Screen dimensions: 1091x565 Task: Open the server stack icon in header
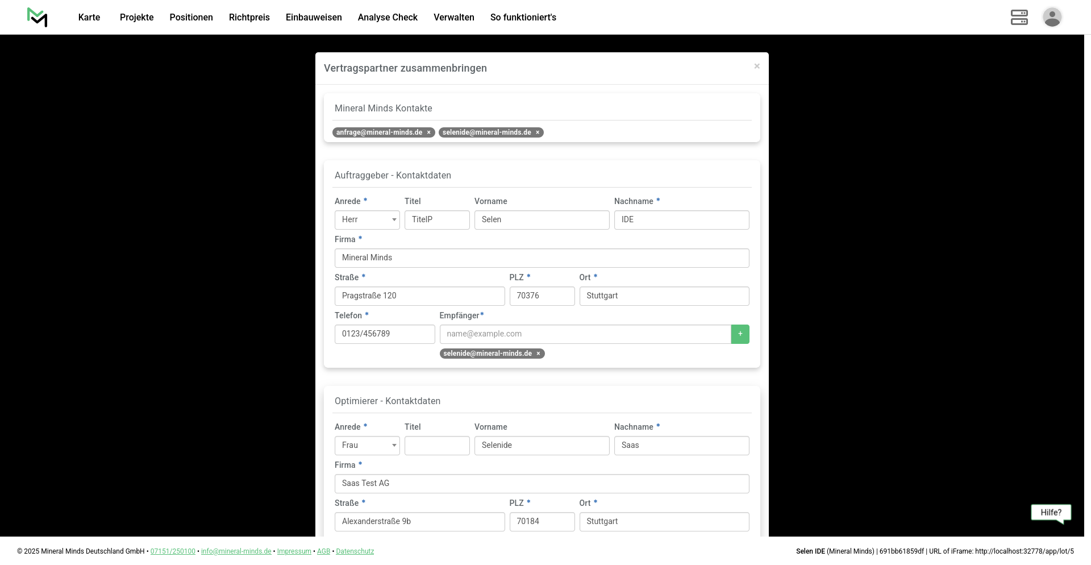[x=1019, y=17]
